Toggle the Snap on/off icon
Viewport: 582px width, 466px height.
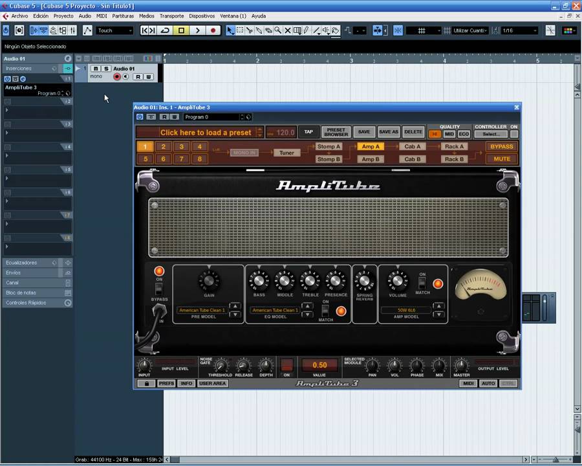click(x=398, y=30)
